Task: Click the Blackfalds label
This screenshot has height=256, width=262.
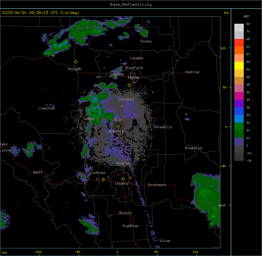Action: click(134, 68)
